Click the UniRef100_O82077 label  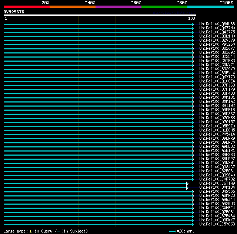(217, 49)
